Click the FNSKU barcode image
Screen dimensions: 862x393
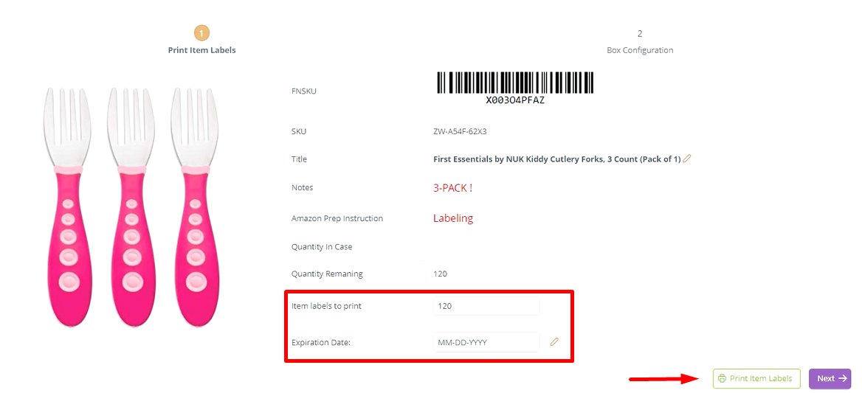(514, 82)
